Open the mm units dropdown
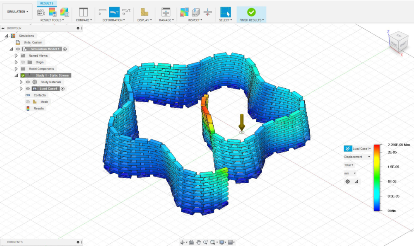This screenshot has height=247, width=414. [x=350, y=173]
